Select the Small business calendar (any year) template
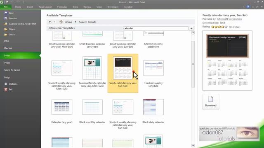264x148 pixels. pyautogui.click(x=92, y=40)
